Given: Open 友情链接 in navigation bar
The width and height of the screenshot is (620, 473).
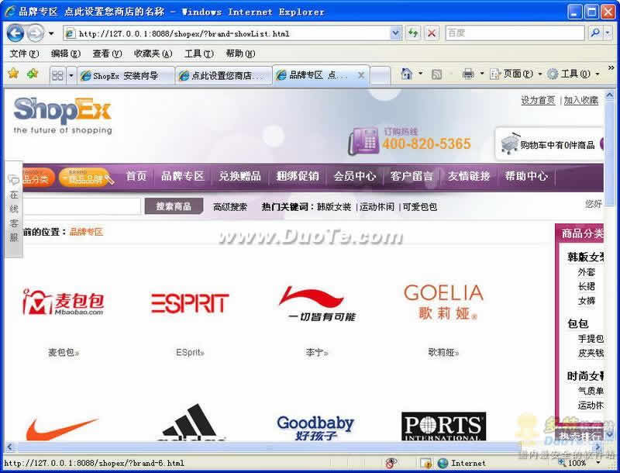Looking at the screenshot, I should [x=469, y=176].
